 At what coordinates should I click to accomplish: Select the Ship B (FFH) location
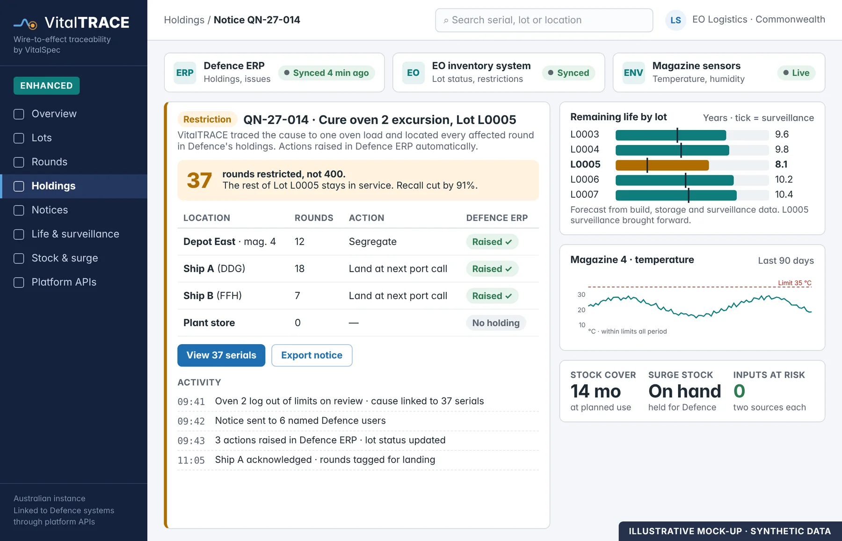[212, 296]
